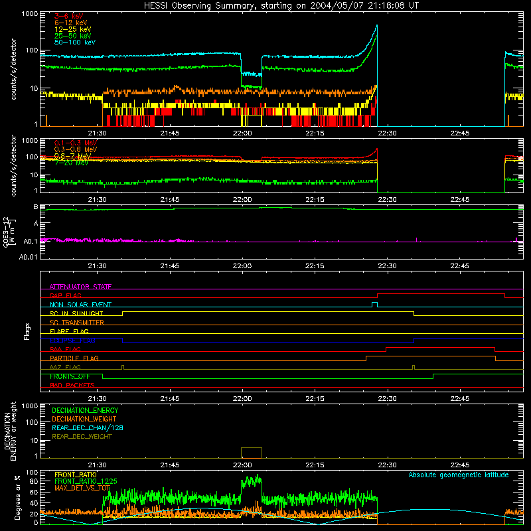Click the 22:00 time label under keV panel

[x=242, y=133]
